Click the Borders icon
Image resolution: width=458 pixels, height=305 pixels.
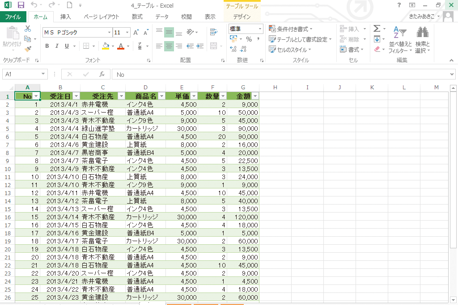(x=86, y=46)
